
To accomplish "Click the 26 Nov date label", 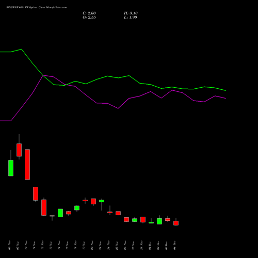I will point(125,245).
